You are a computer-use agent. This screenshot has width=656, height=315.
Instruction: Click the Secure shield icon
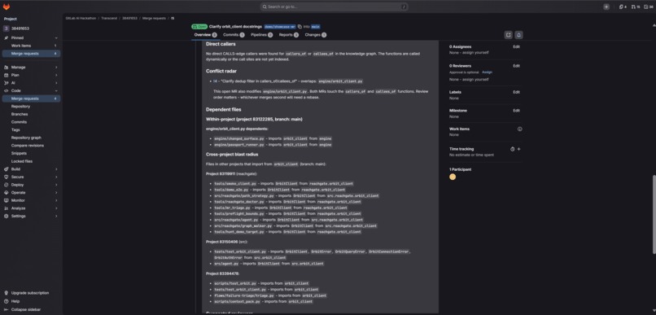(7, 177)
